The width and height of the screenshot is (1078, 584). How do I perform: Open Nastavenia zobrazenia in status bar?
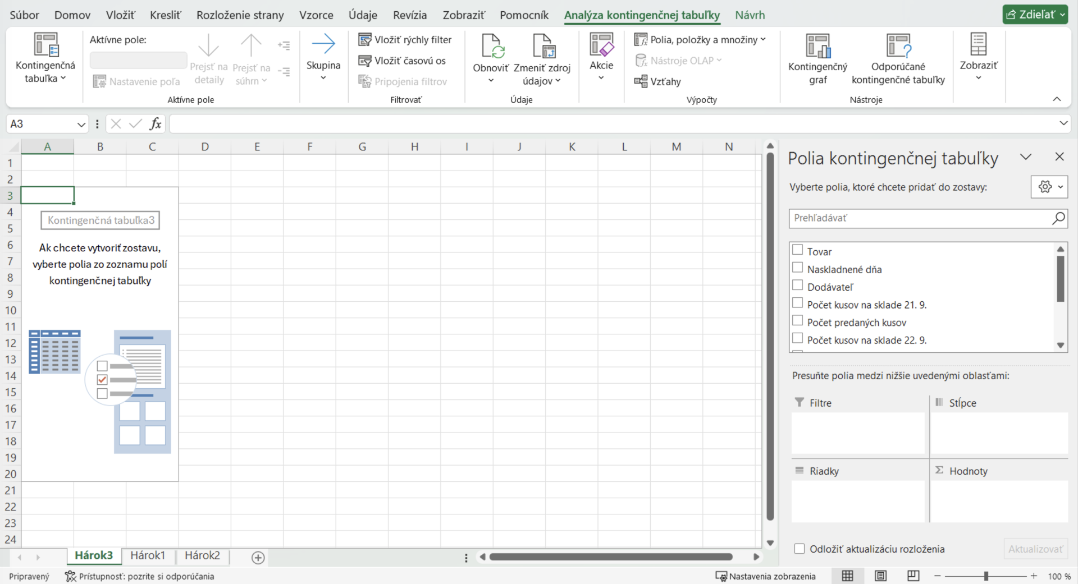(766, 576)
